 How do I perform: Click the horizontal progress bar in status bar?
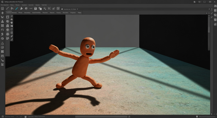[101, 116]
